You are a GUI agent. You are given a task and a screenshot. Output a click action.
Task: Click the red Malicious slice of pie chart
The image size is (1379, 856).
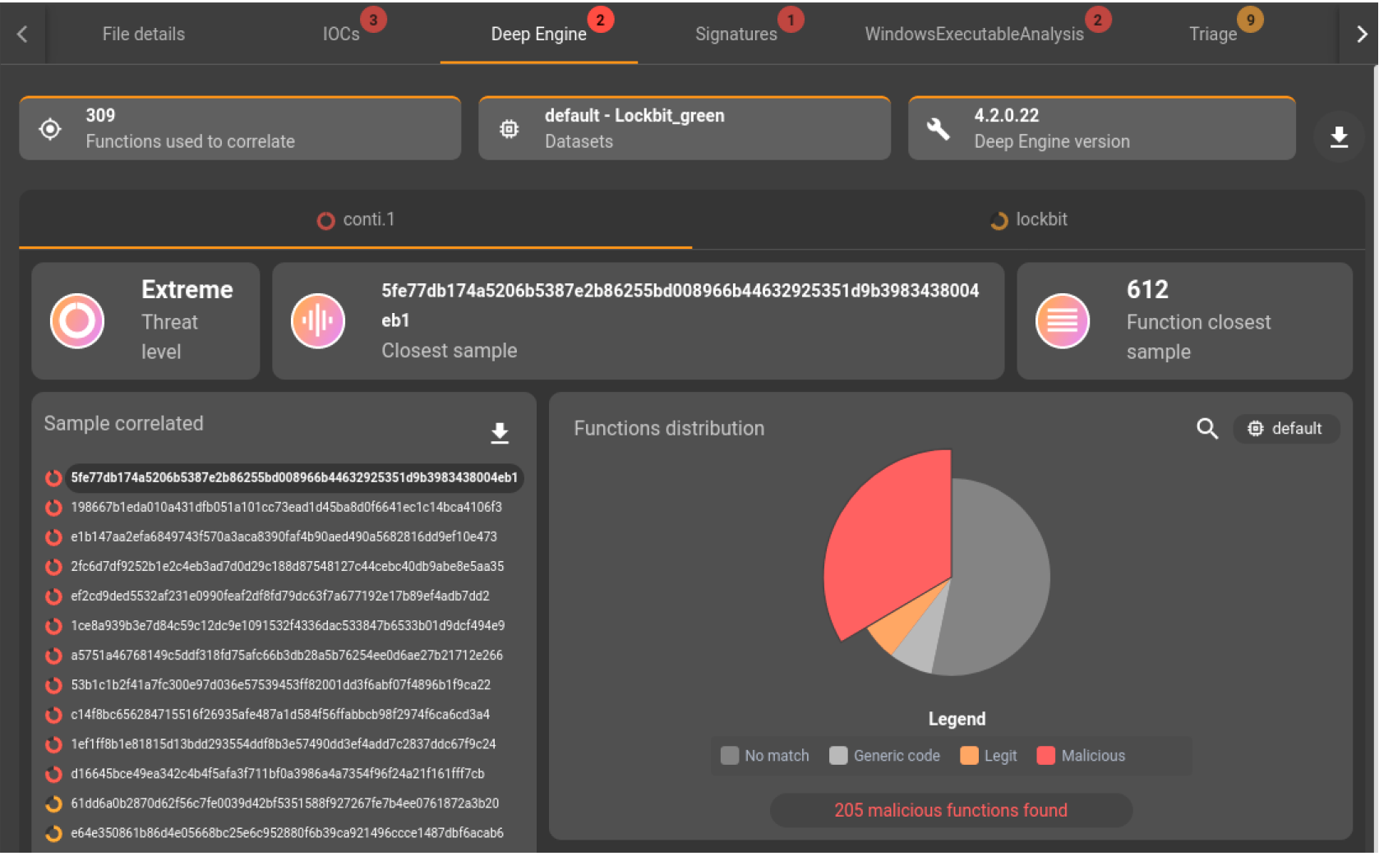(888, 542)
